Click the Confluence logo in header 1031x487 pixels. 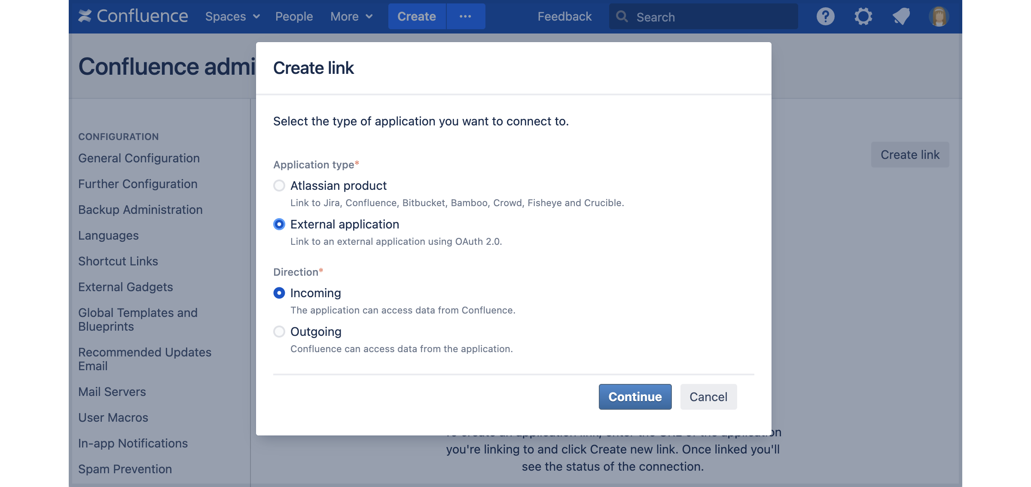click(x=133, y=16)
